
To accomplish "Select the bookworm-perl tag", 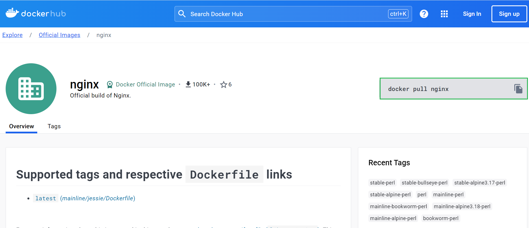I will tap(441, 218).
